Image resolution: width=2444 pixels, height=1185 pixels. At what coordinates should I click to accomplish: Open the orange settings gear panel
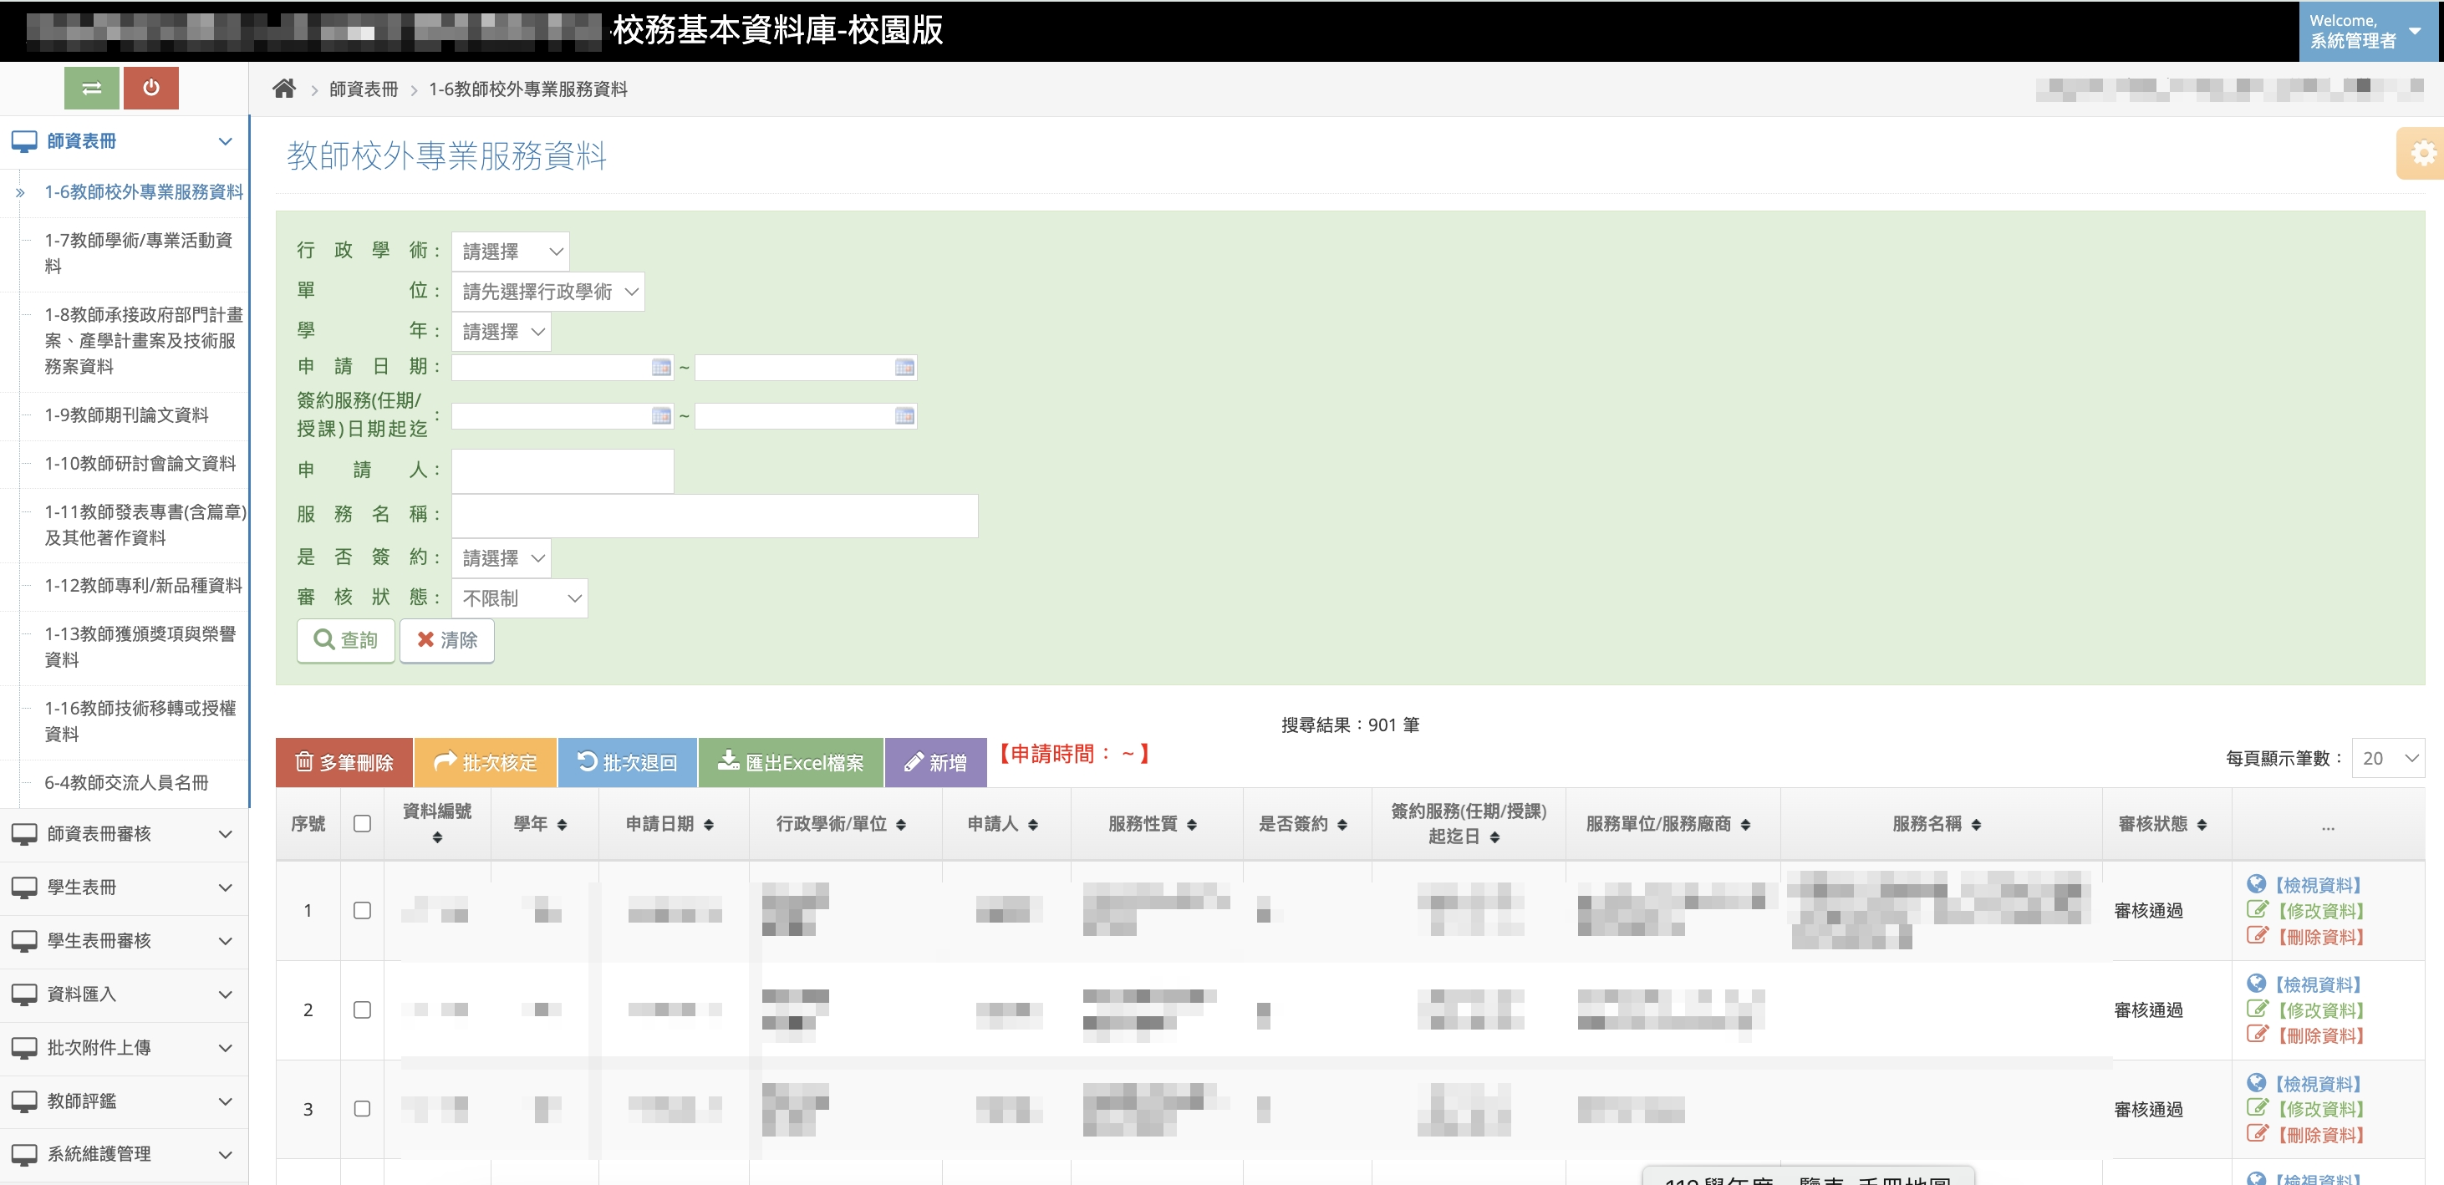[x=2422, y=153]
